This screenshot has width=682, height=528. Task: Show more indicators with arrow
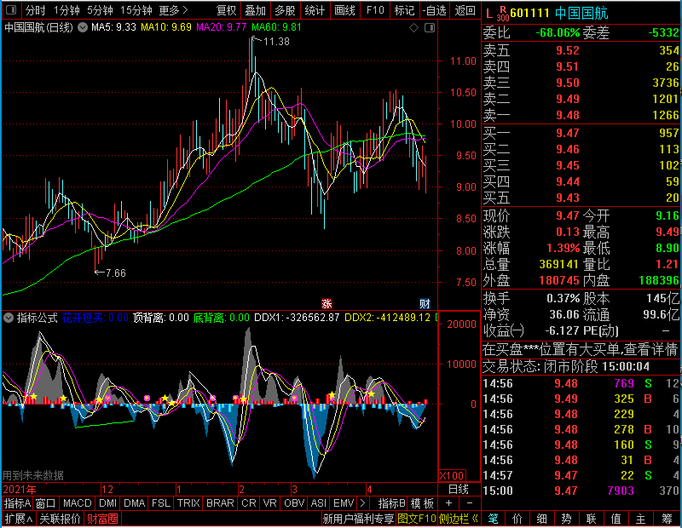(363, 503)
